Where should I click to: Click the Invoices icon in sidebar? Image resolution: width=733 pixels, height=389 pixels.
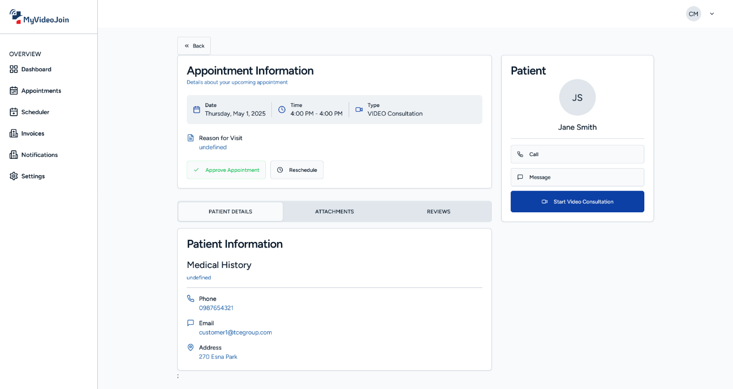(x=14, y=133)
